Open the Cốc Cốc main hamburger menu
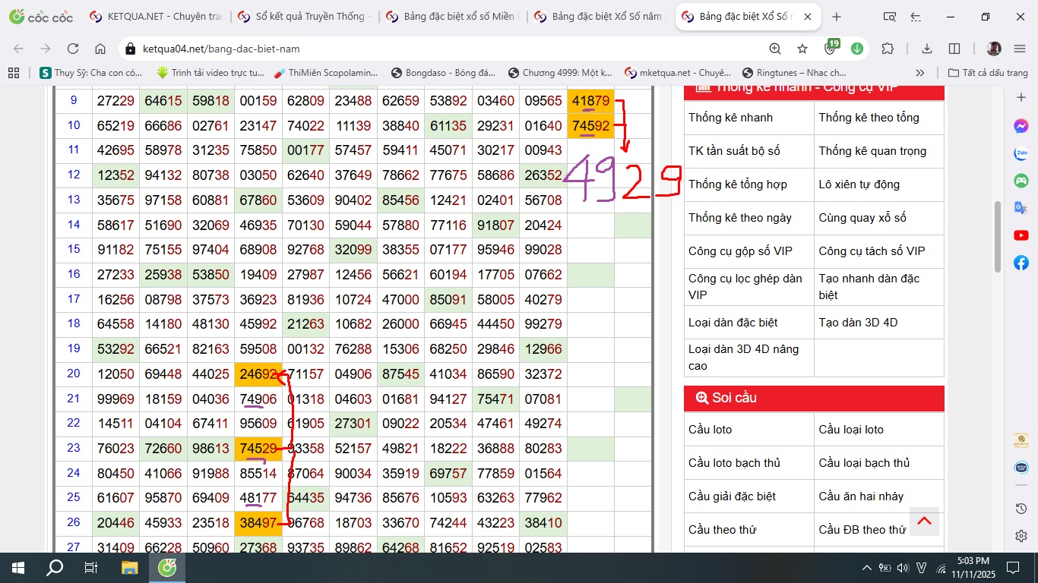This screenshot has height=583, width=1038. tap(1020, 49)
